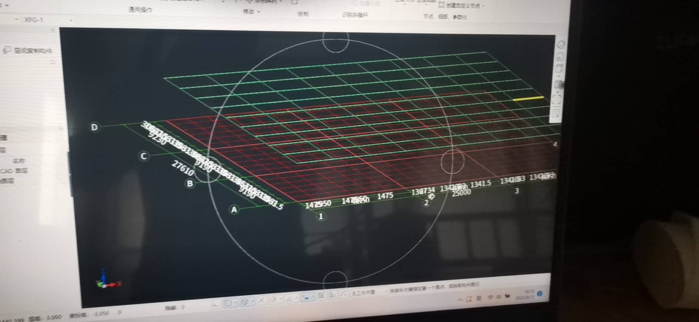This screenshot has height=322, width=699.
Task: Open the taskbar clock and date
Action: pyautogui.click(x=525, y=294)
